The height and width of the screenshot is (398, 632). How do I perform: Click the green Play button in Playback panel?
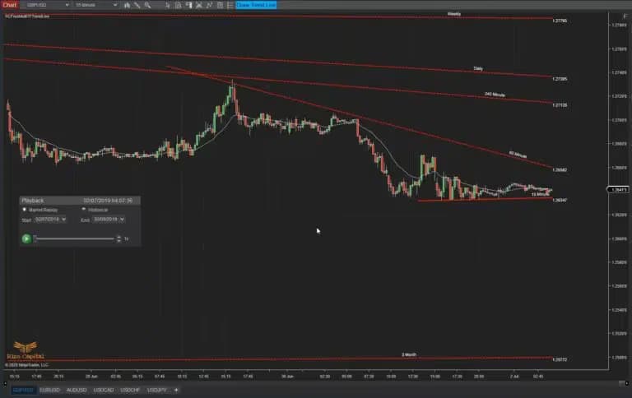tap(26, 238)
